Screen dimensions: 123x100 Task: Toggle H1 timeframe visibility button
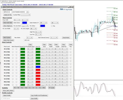[30, 88]
